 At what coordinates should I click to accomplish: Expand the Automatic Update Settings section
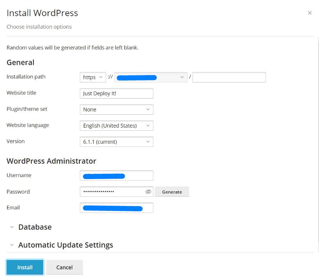(x=66, y=245)
